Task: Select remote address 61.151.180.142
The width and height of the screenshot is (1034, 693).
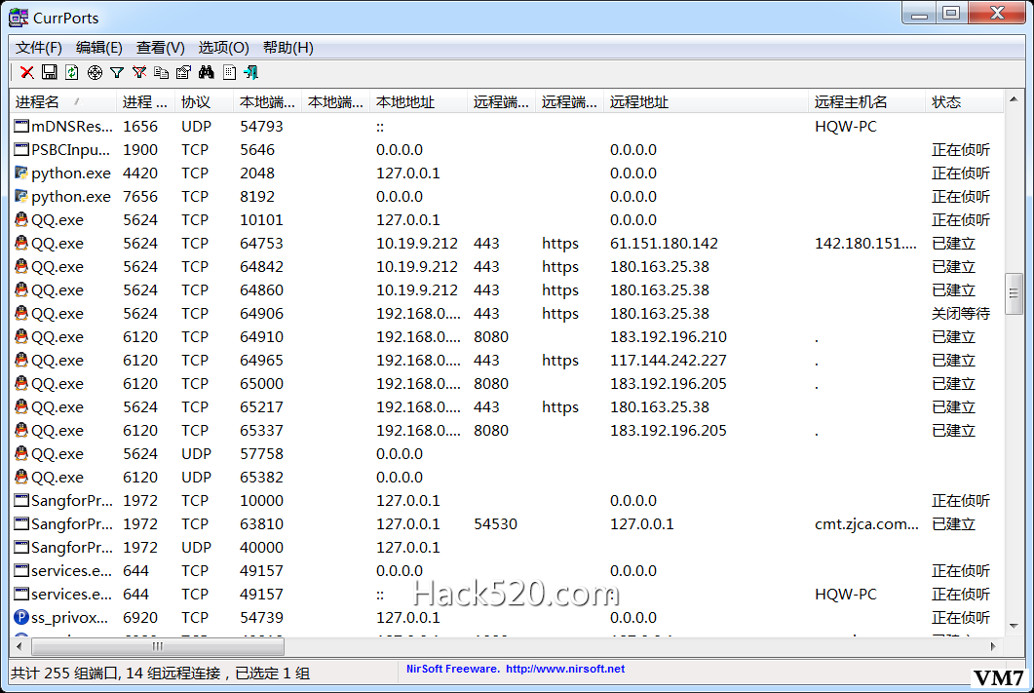Action: coord(664,244)
